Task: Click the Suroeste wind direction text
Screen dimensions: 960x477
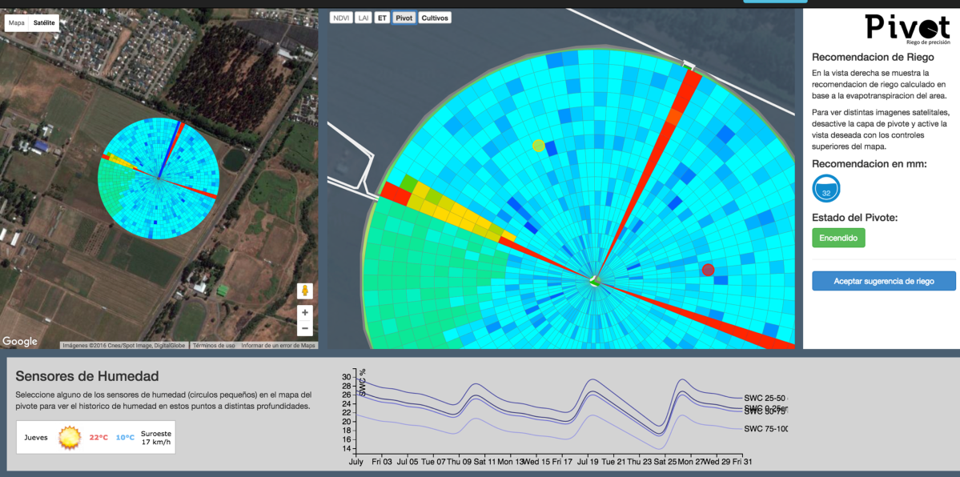Action: 155,432
